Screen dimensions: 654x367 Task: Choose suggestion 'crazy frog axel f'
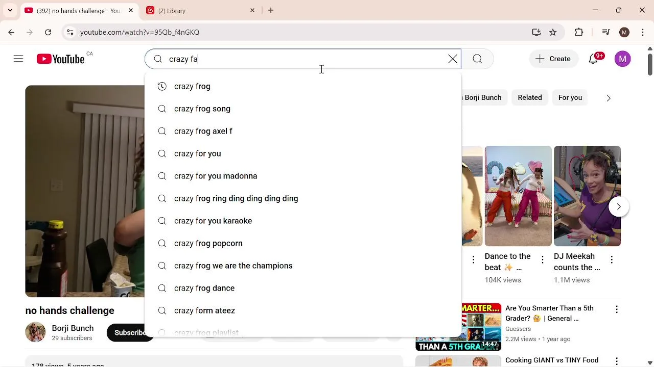[303, 131]
